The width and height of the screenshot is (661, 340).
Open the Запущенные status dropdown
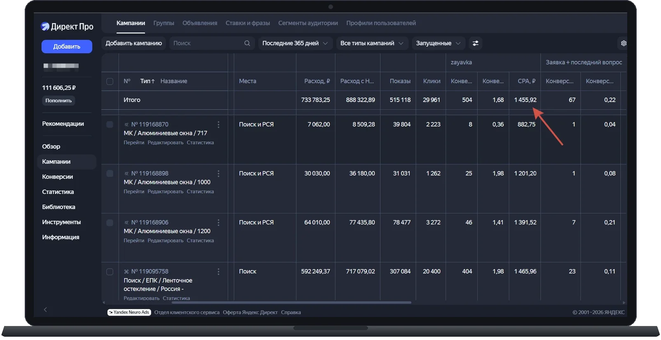[x=438, y=43]
